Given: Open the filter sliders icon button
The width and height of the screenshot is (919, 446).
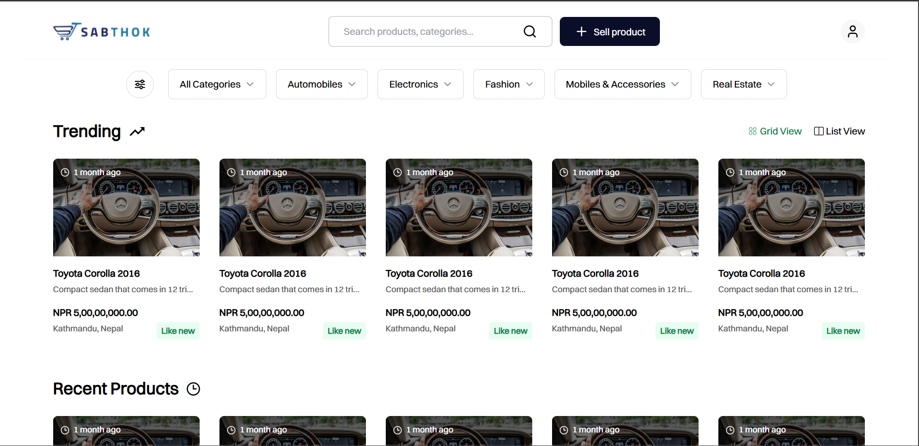Looking at the screenshot, I should 140,85.
